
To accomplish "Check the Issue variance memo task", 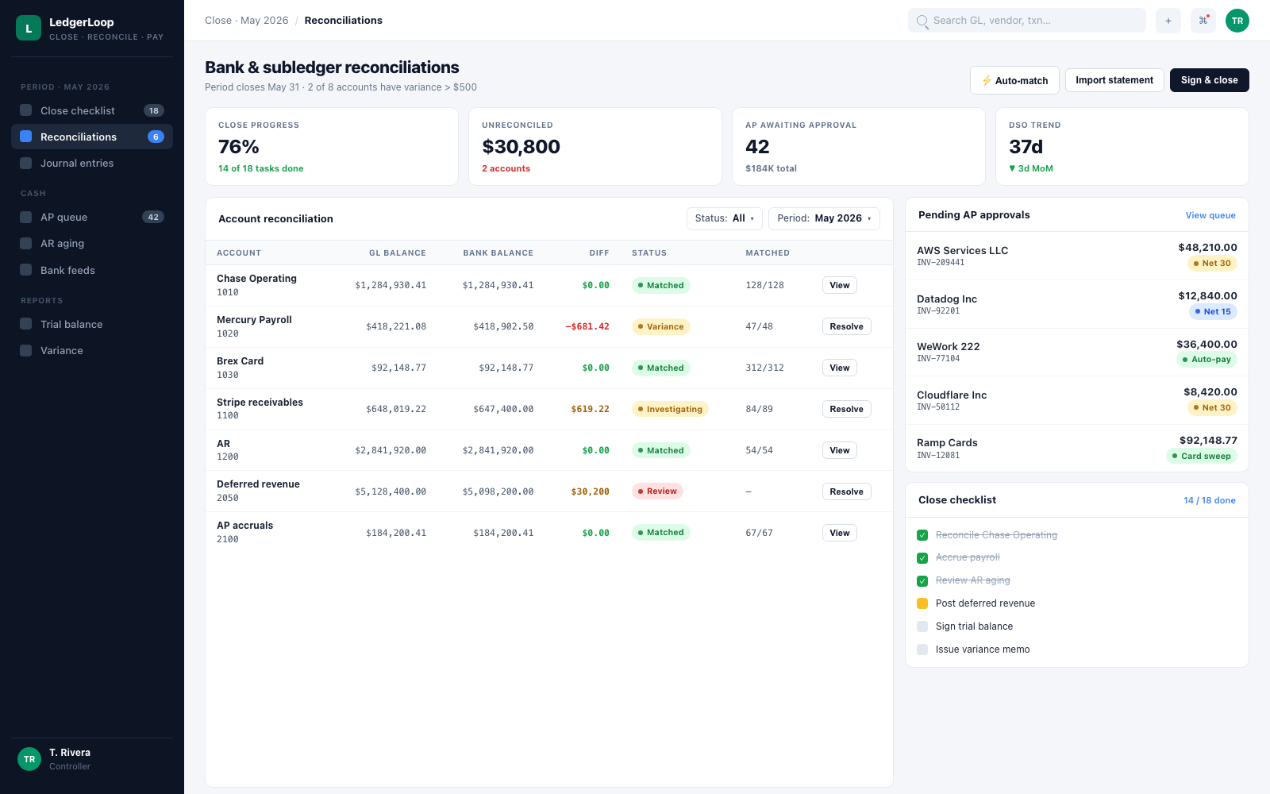I will pos(922,649).
